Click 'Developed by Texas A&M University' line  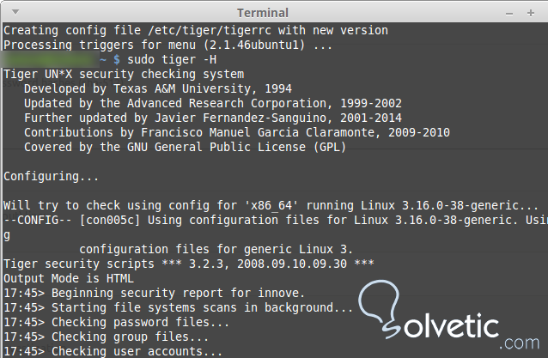[157, 89]
